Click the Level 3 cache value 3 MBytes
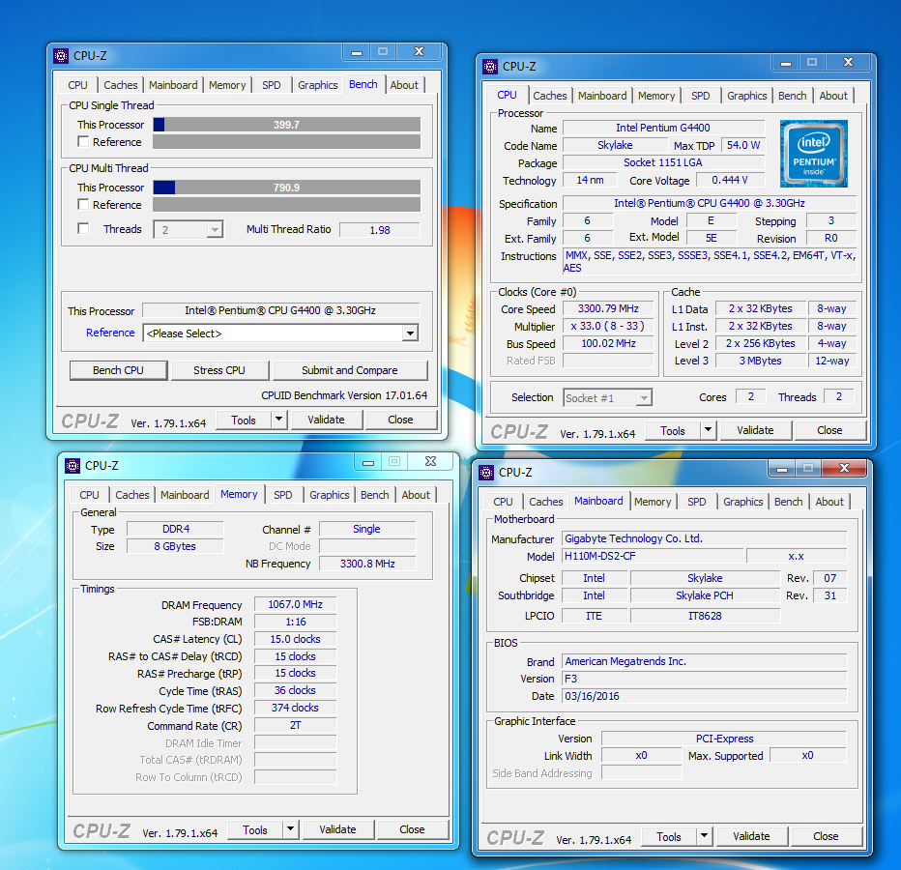This screenshot has width=901, height=870. [760, 361]
